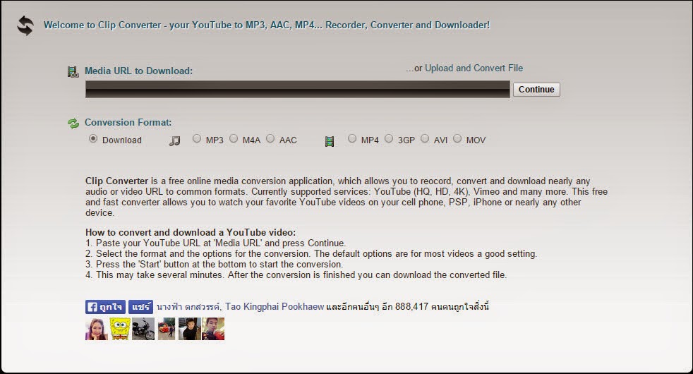This screenshot has width=693, height=374.
Task: Select MP4 conversion format
Action: click(x=352, y=139)
